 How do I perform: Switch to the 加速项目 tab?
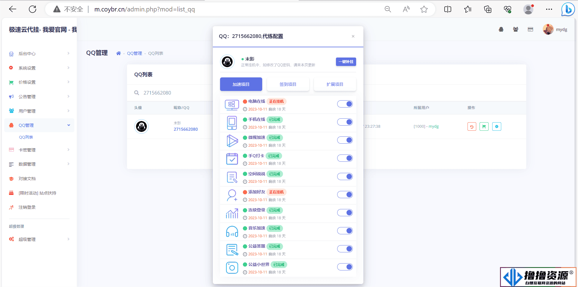point(241,84)
